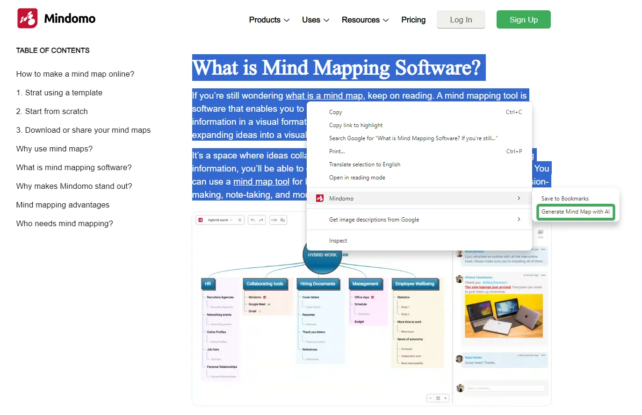Open the three-dot menu on Nate Parker's comment
Image resolution: width=642 pixels, height=415 pixels.
click(543, 355)
